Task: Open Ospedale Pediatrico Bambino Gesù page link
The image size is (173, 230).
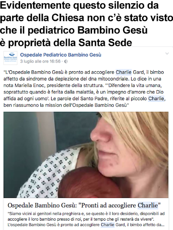Action: click(x=61, y=55)
